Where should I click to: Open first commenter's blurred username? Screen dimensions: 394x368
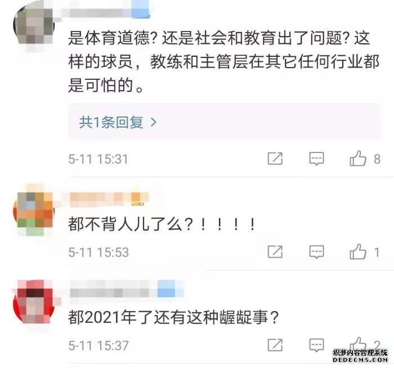click(109, 10)
